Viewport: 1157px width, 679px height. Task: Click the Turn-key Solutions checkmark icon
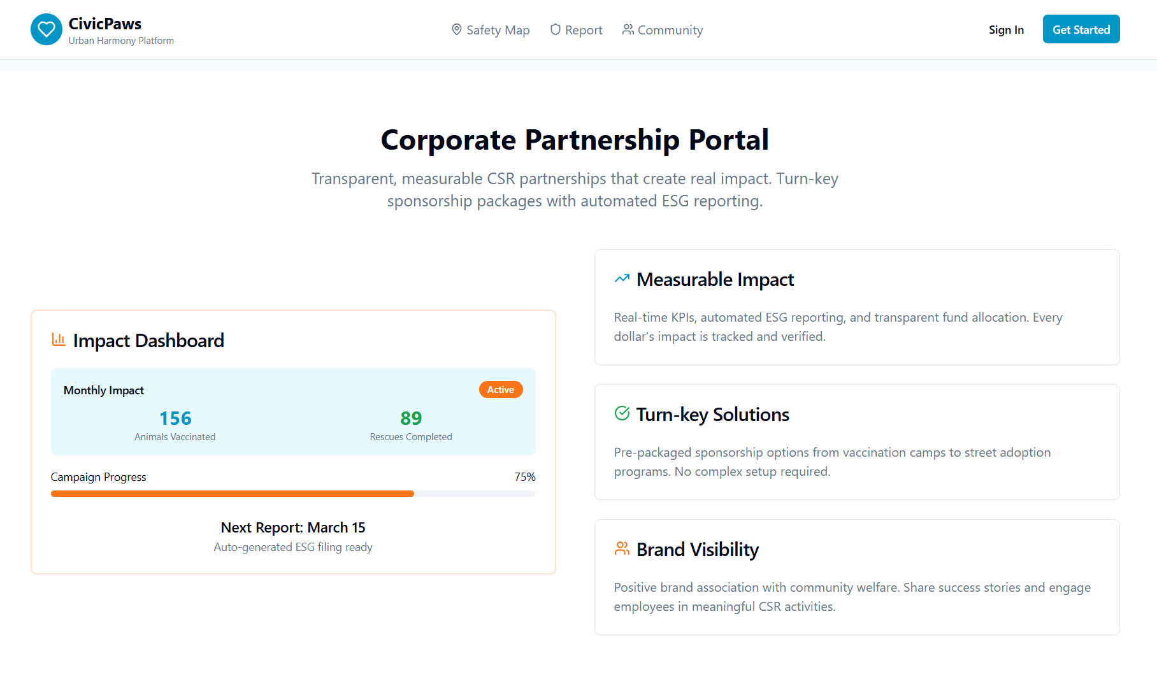pyautogui.click(x=622, y=413)
